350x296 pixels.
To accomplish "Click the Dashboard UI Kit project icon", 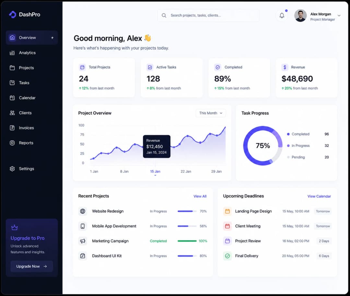I will pyautogui.click(x=83, y=256).
